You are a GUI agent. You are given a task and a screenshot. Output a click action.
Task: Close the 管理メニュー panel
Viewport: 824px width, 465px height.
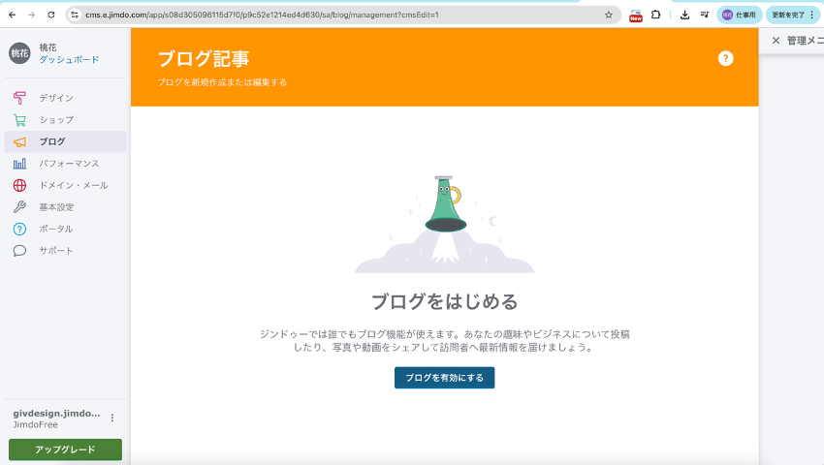click(x=776, y=41)
